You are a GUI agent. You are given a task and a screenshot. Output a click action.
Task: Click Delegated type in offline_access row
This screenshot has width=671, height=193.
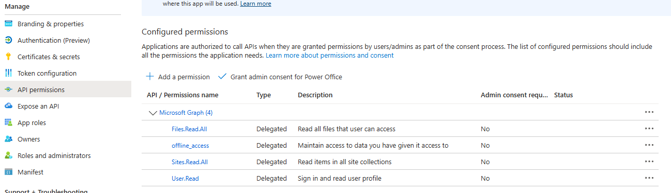(271, 145)
